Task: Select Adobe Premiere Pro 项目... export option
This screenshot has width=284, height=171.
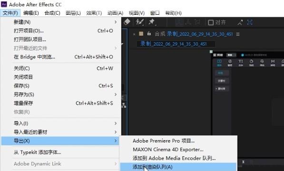Action: tap(178, 141)
